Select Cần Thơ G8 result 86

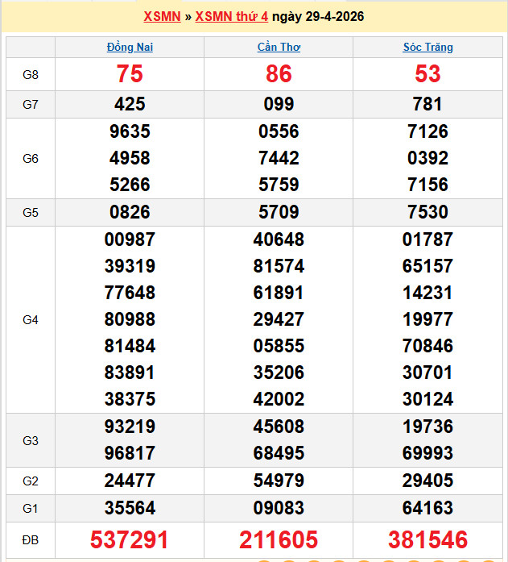pyautogui.click(x=279, y=74)
